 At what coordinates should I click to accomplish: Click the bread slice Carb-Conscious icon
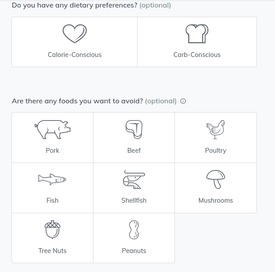coord(197,34)
